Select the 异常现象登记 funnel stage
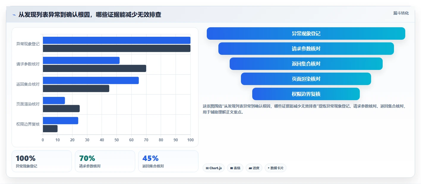 coord(306,33)
